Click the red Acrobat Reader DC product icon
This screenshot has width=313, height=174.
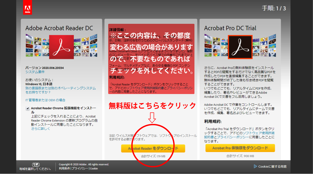[62, 47]
